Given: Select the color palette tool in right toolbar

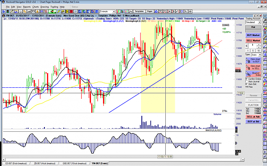Looking at the screenshot, I should 265,84.
